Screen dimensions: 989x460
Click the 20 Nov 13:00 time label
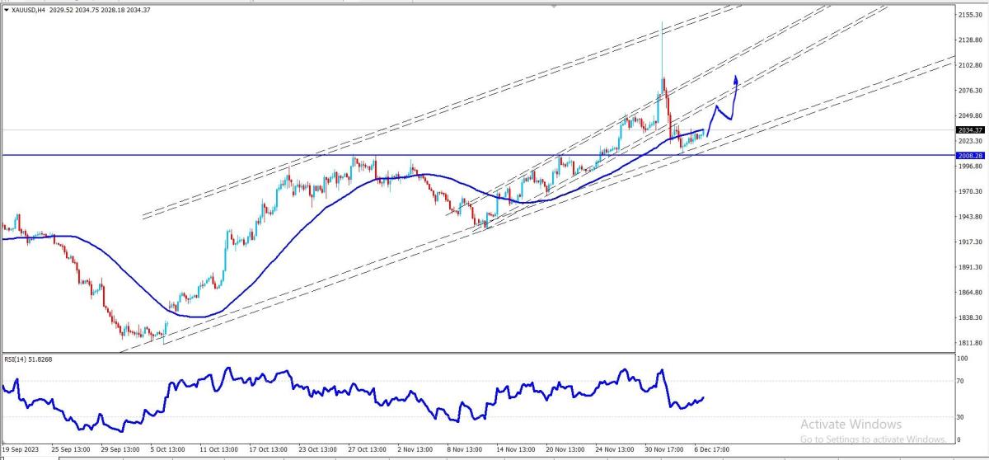point(566,450)
